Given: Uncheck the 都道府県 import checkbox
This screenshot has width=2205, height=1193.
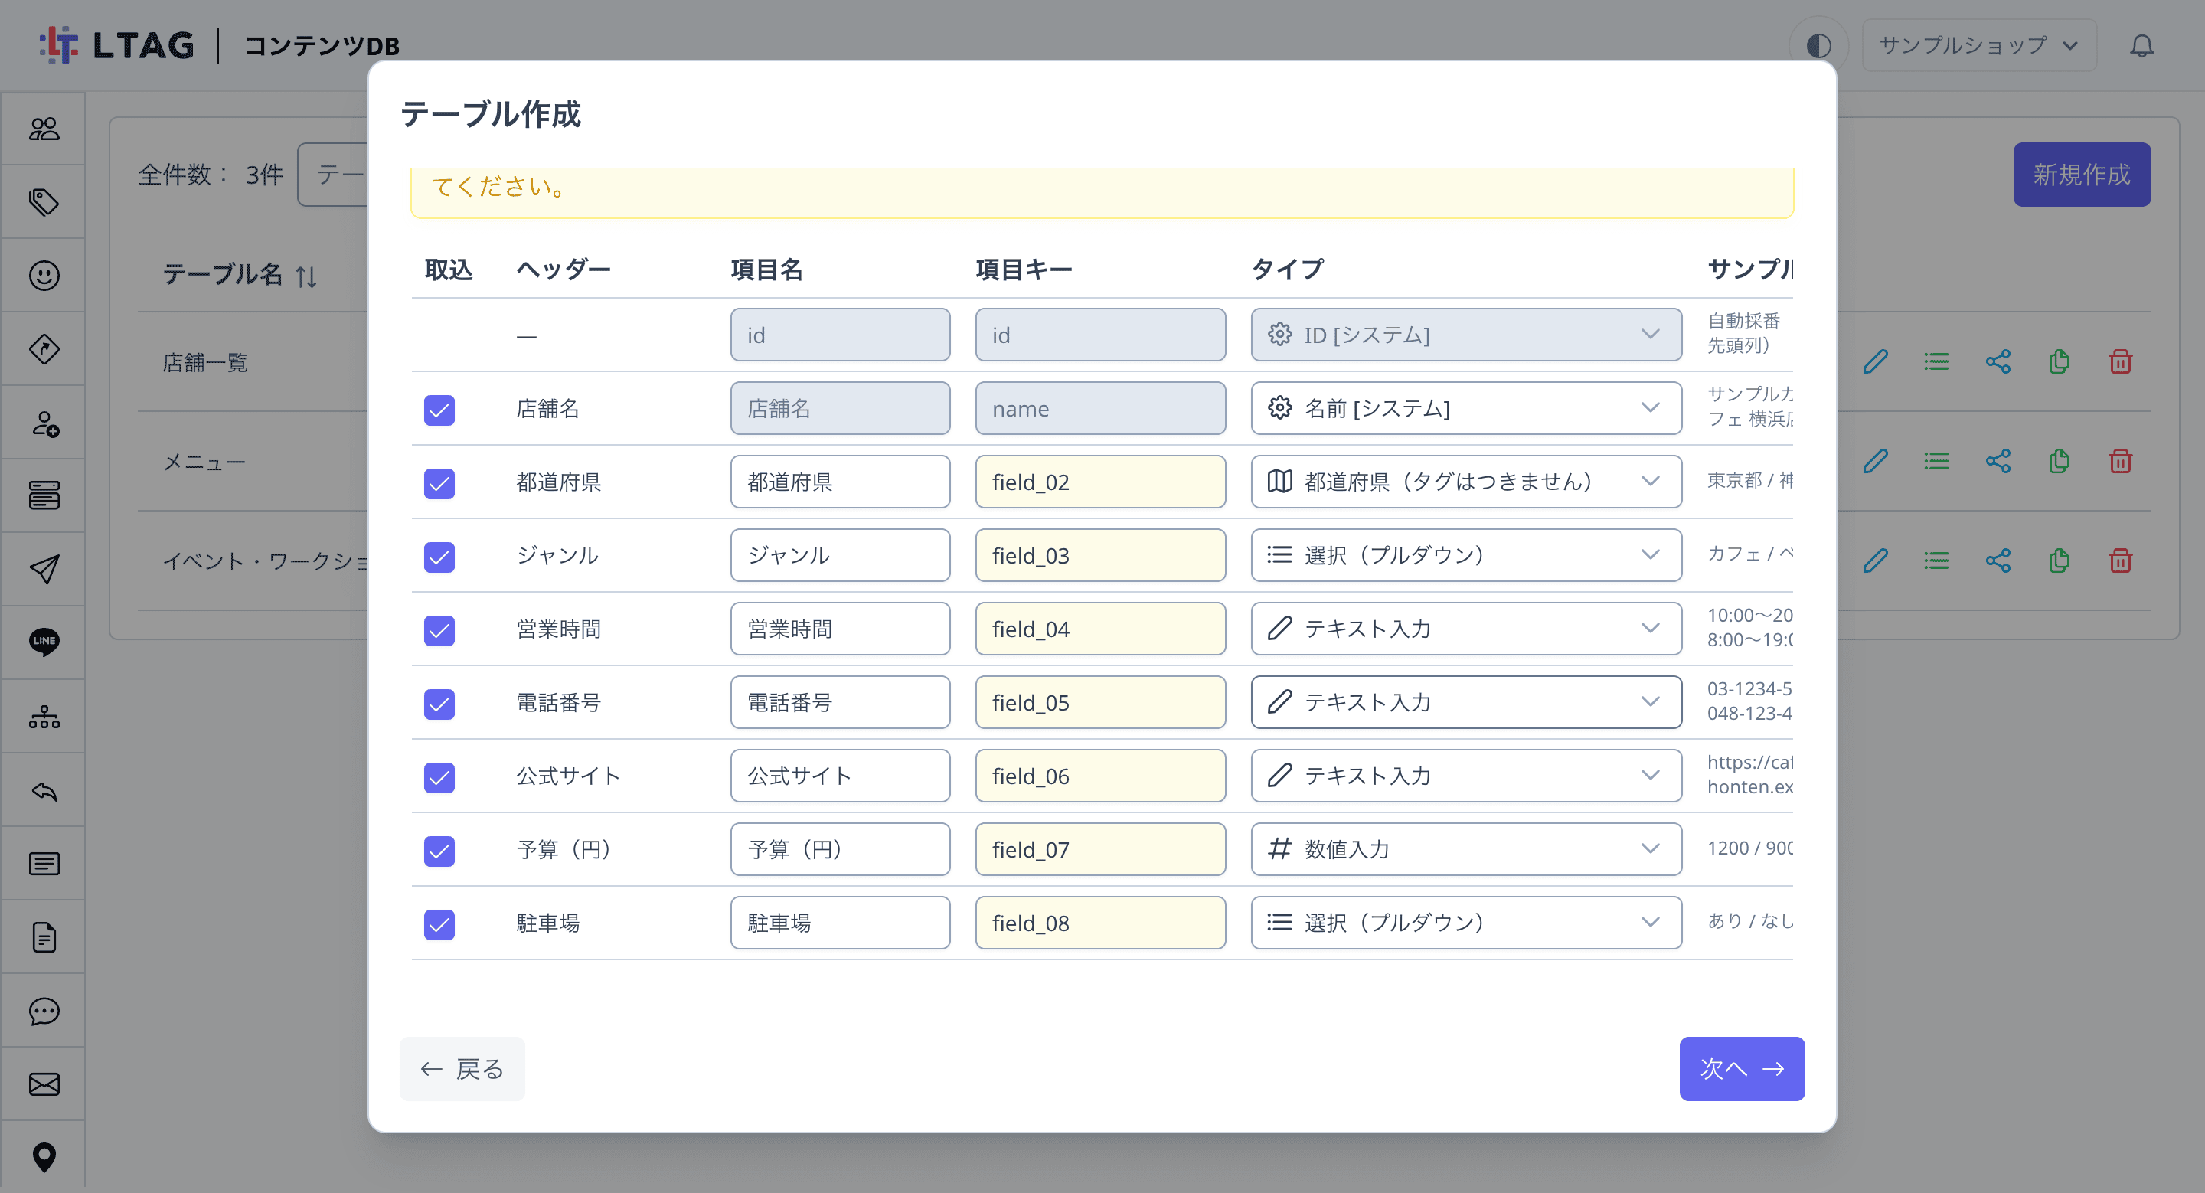Looking at the screenshot, I should (x=439, y=483).
